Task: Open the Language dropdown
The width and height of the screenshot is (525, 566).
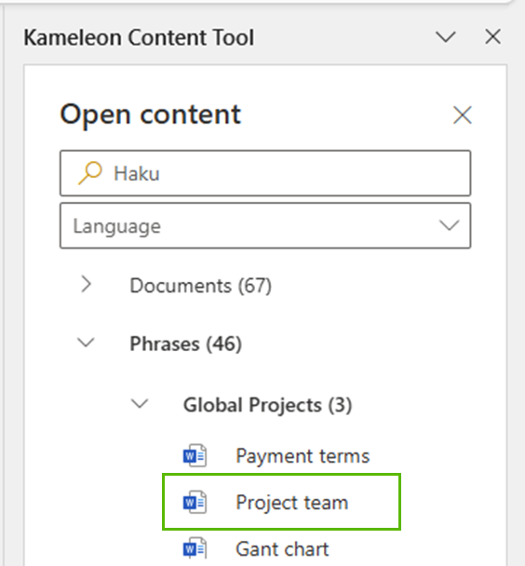Action: coord(265,225)
